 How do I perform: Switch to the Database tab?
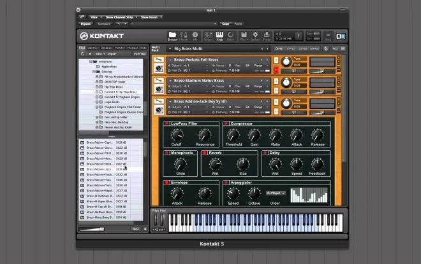point(107,48)
